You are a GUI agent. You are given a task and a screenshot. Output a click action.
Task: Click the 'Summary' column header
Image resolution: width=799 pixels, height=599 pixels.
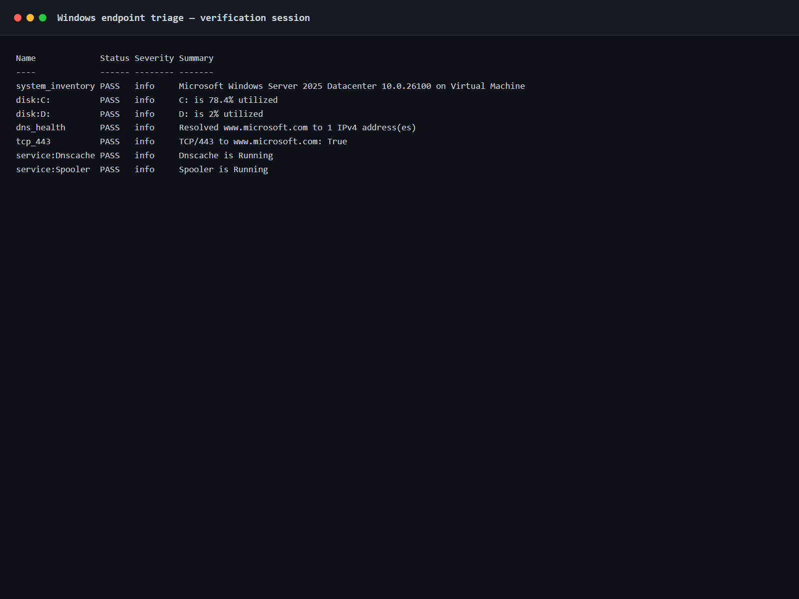tap(196, 58)
